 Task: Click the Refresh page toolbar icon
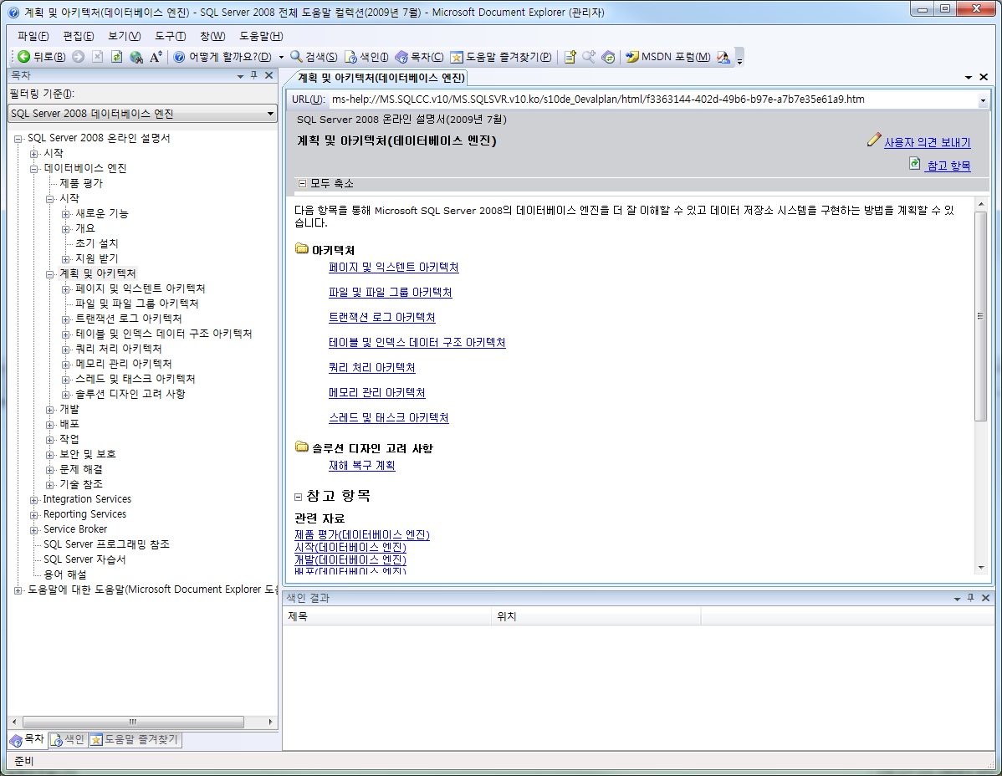[116, 57]
